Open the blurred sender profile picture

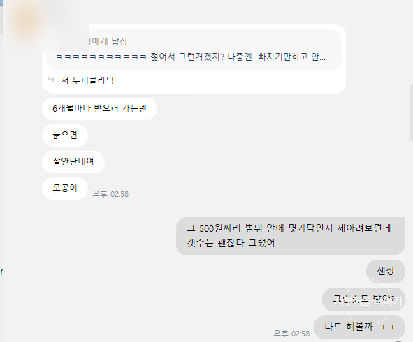tap(27, 21)
